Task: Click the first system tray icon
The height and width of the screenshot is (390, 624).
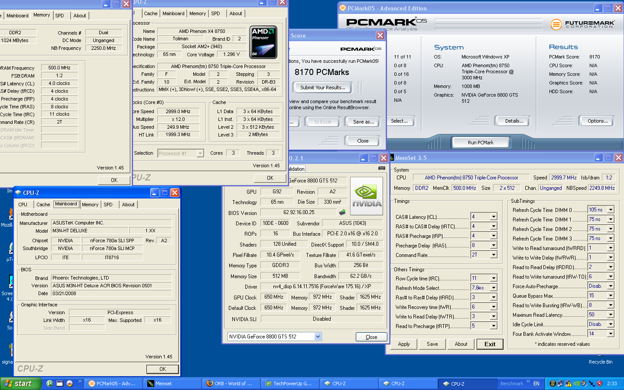Action: coord(552,383)
